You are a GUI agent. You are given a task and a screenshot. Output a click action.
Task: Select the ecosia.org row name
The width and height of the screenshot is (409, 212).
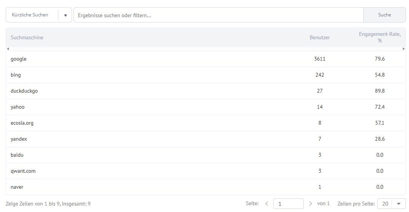tap(22, 123)
